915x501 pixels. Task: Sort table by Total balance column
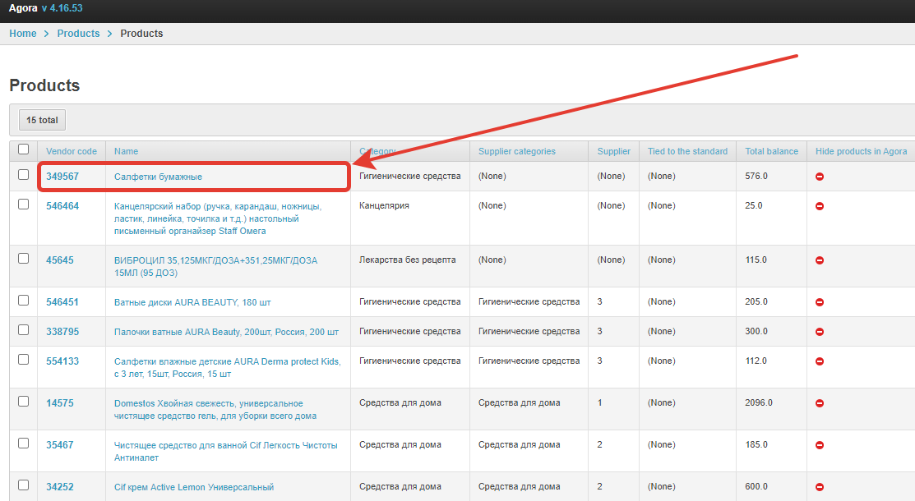(x=771, y=151)
